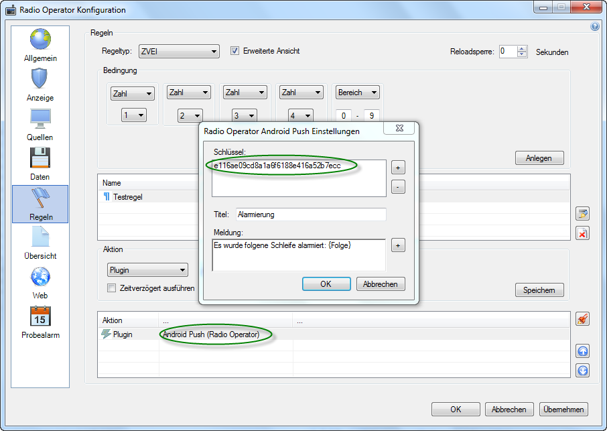Open the Probealarm calendar section
The height and width of the screenshot is (431, 607).
click(40, 322)
